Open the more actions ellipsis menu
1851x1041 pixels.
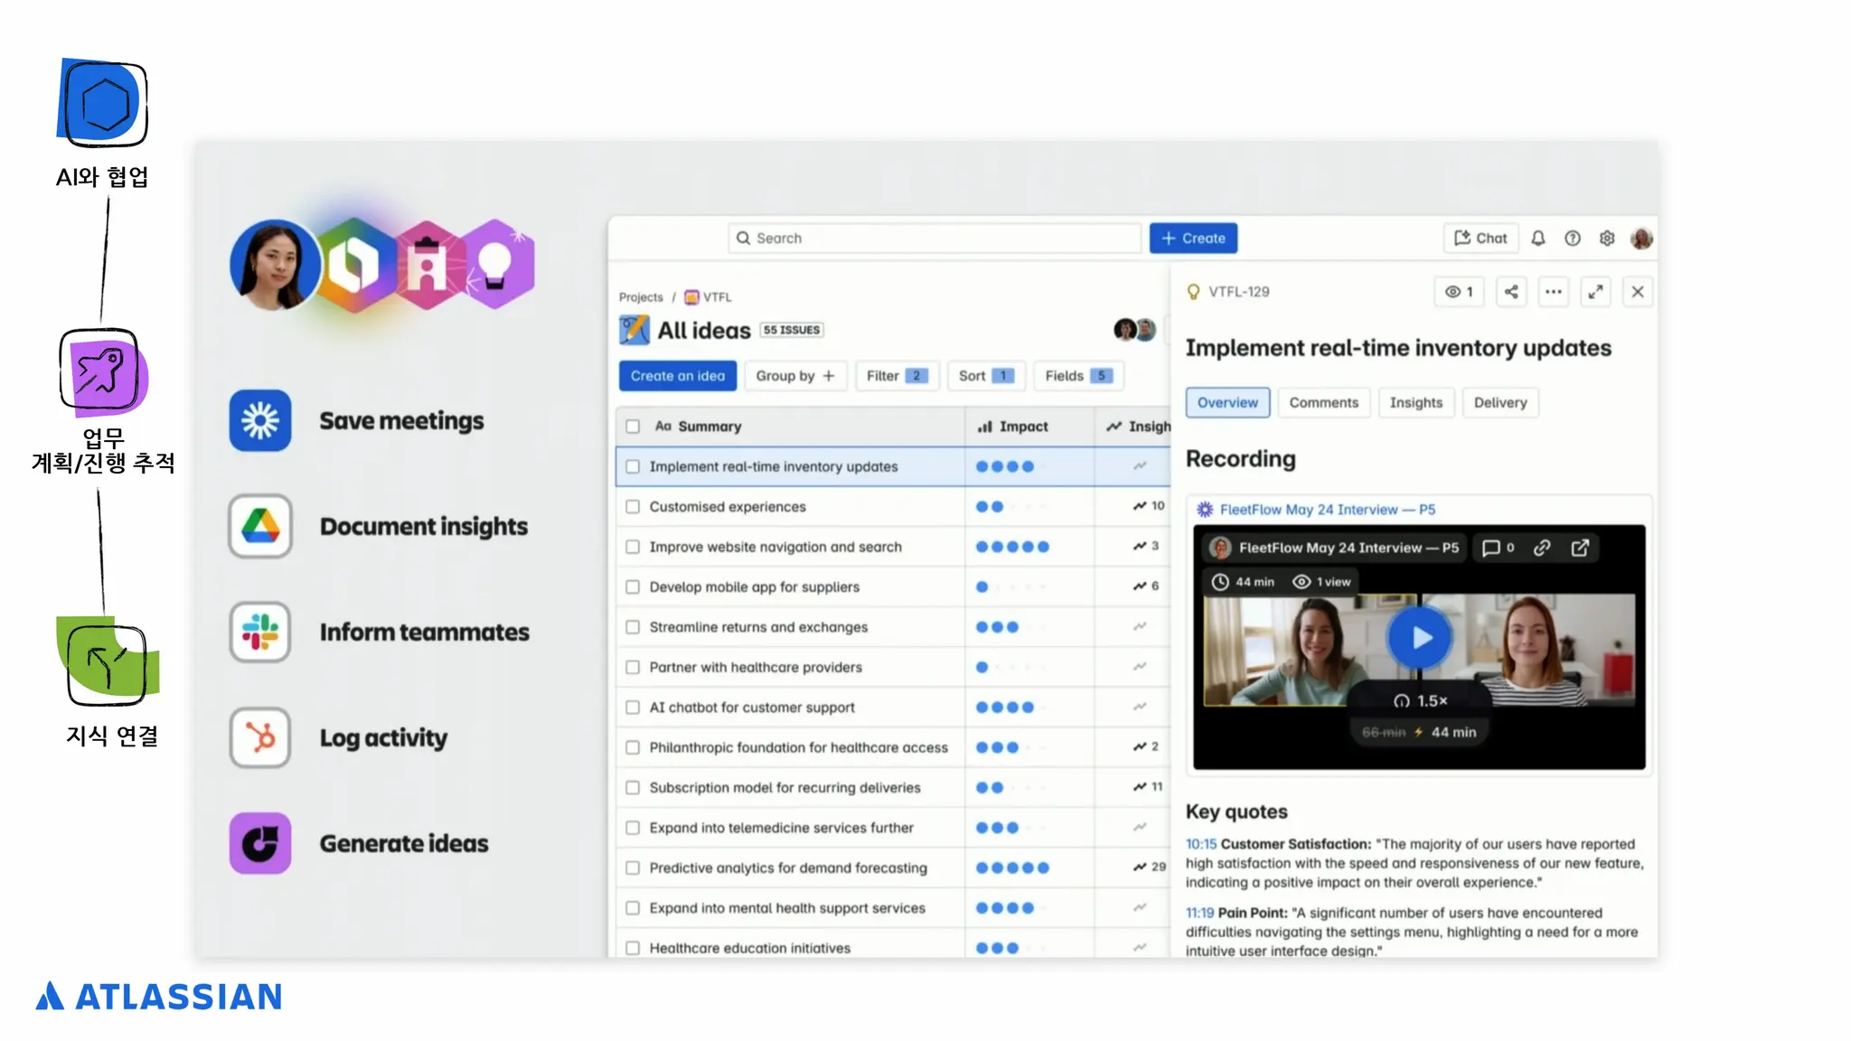pos(1554,292)
